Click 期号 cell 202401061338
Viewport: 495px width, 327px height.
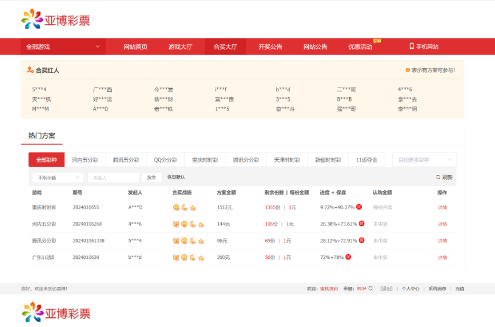pyautogui.click(x=88, y=241)
